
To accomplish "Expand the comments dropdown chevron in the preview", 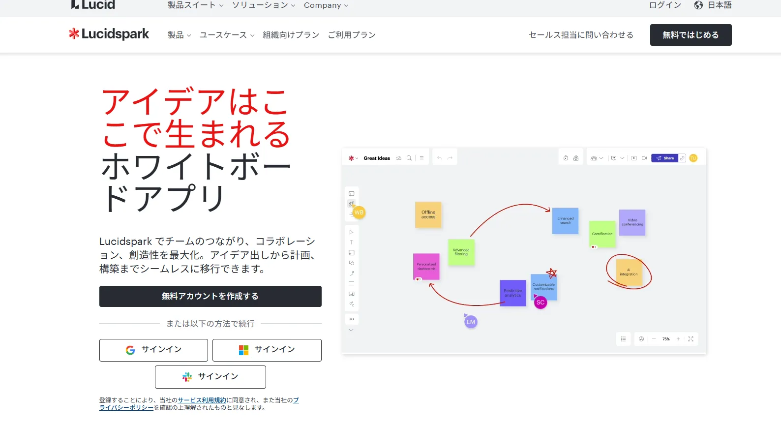I will pyautogui.click(x=622, y=158).
